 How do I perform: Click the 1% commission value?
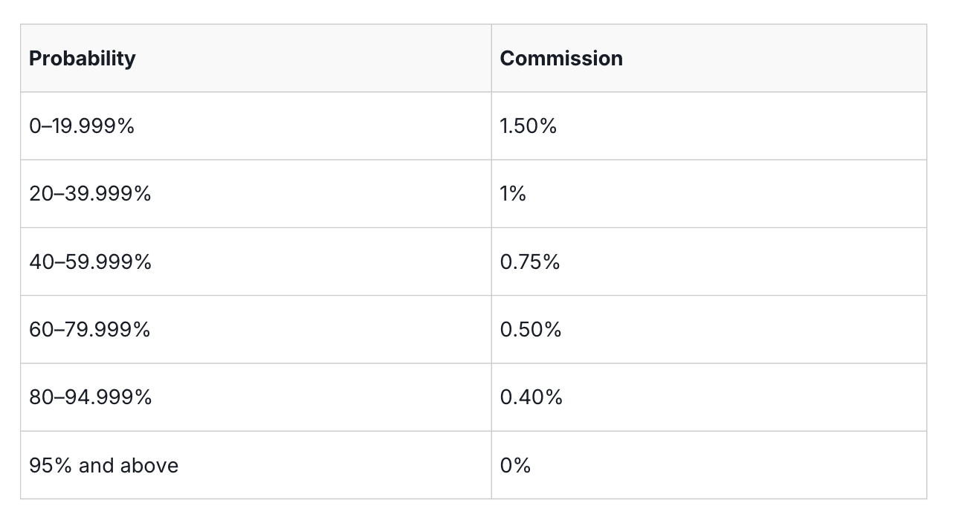[513, 194]
